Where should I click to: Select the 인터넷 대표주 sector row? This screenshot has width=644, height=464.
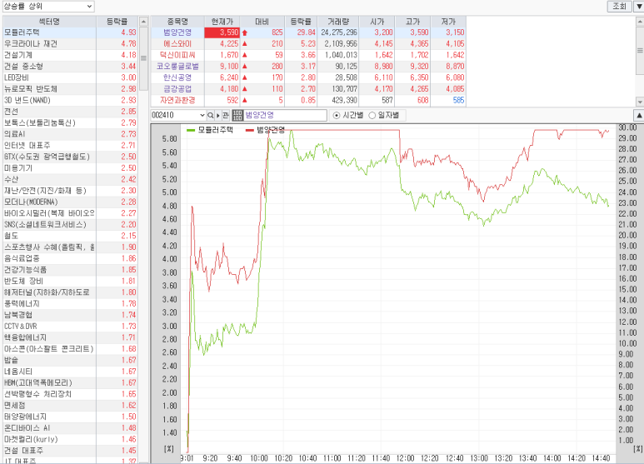tap(70, 145)
